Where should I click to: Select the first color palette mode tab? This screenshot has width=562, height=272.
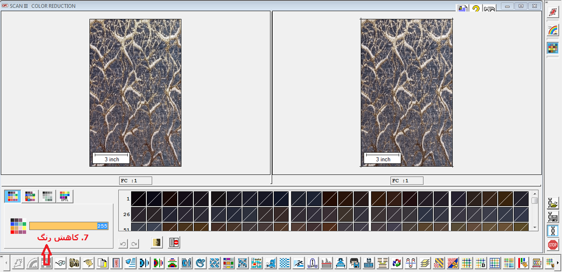(13, 196)
